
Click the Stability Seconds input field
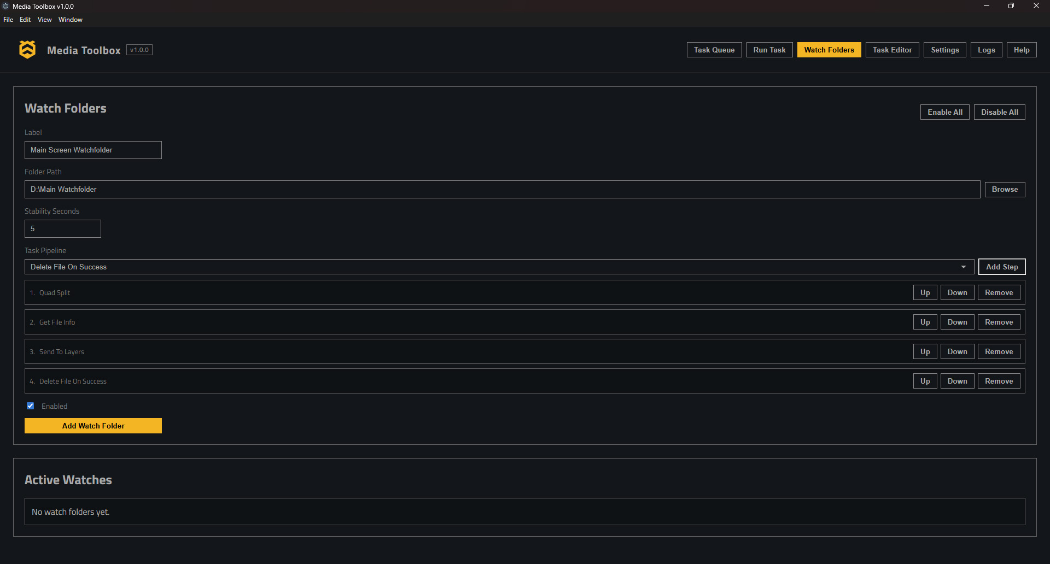(x=62, y=228)
